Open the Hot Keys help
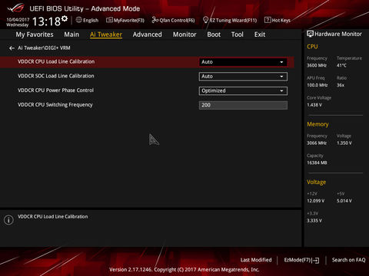Screen dimensions: 369x276 click(278, 20)
